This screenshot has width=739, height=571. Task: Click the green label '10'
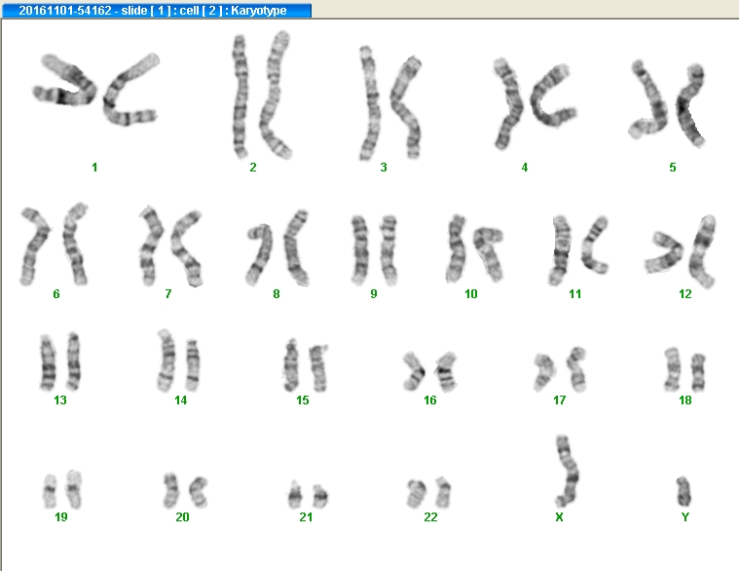(x=471, y=294)
